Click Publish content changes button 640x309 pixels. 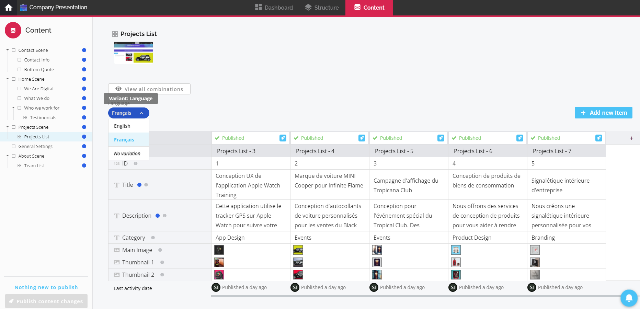(46, 301)
